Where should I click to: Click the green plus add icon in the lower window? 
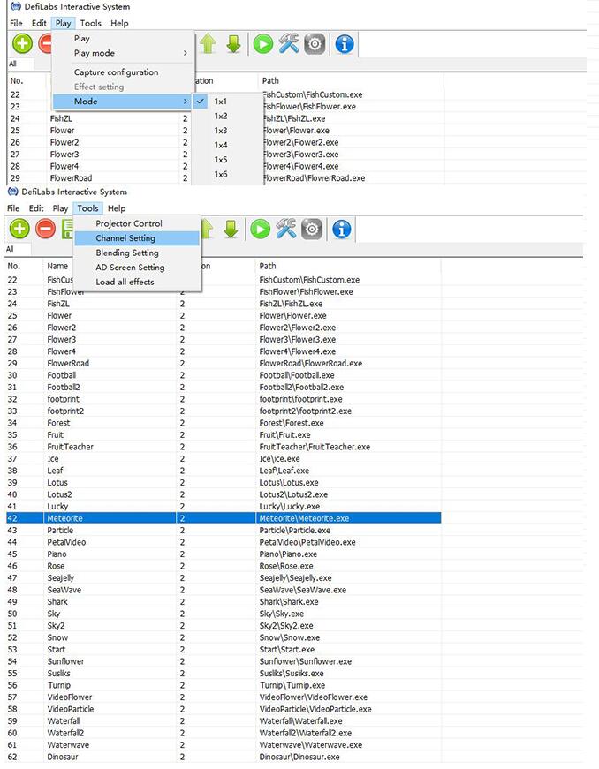[x=19, y=230]
